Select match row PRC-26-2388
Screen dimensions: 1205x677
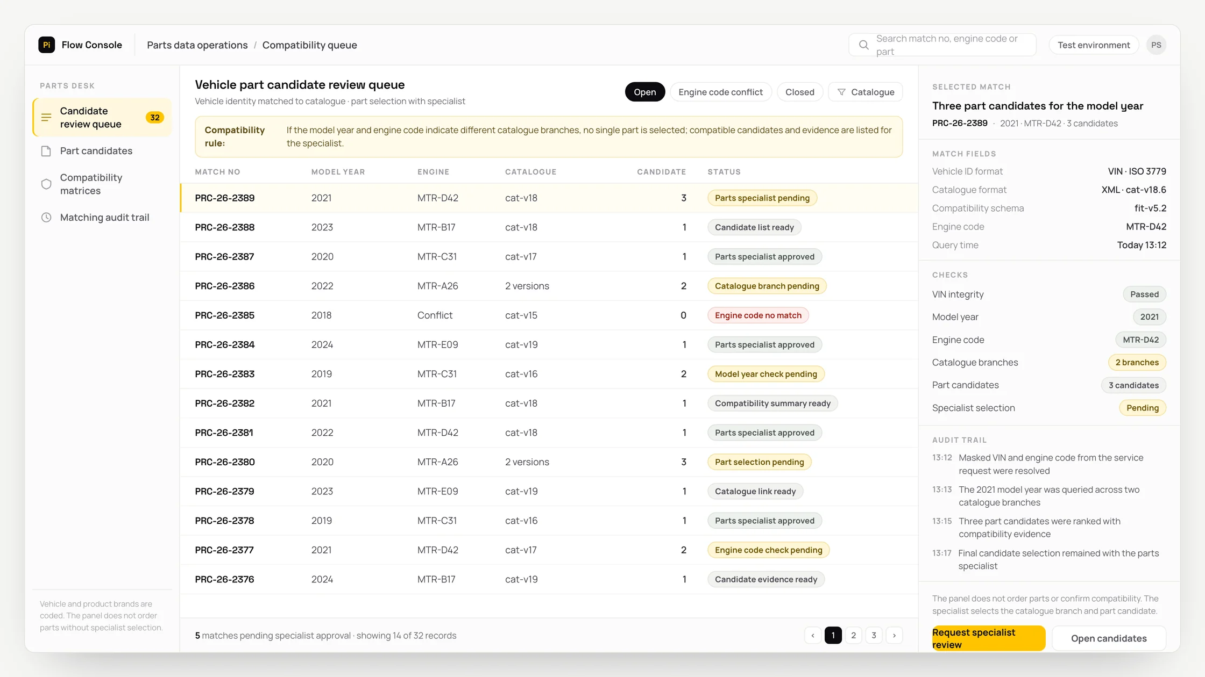click(x=549, y=227)
